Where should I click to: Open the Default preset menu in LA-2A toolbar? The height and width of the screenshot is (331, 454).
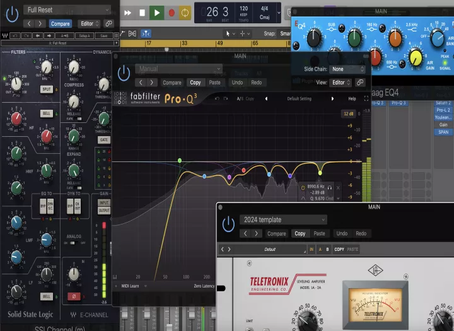pyautogui.click(x=270, y=249)
